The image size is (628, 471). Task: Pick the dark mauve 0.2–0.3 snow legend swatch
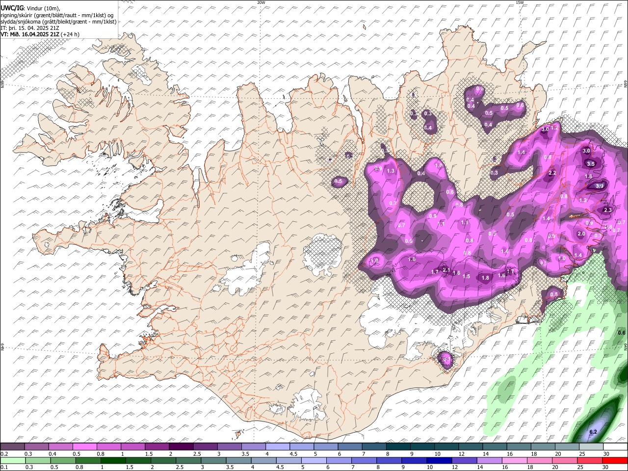click(x=12, y=446)
